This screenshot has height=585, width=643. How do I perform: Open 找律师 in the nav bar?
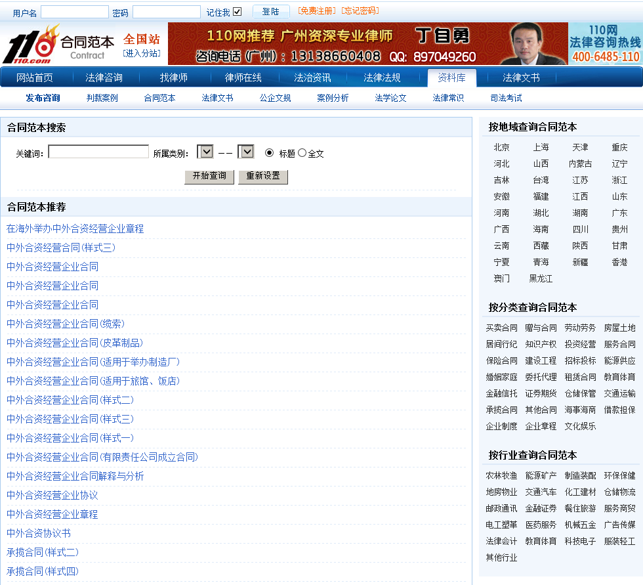[x=173, y=77]
